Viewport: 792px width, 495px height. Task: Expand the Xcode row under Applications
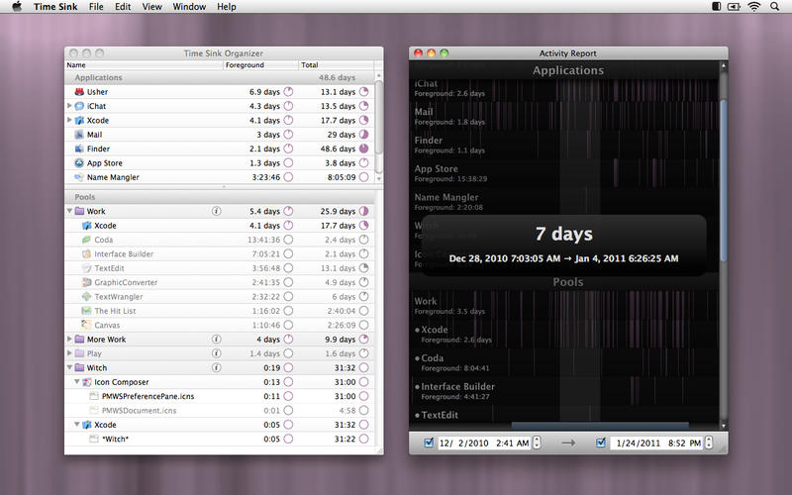point(69,120)
